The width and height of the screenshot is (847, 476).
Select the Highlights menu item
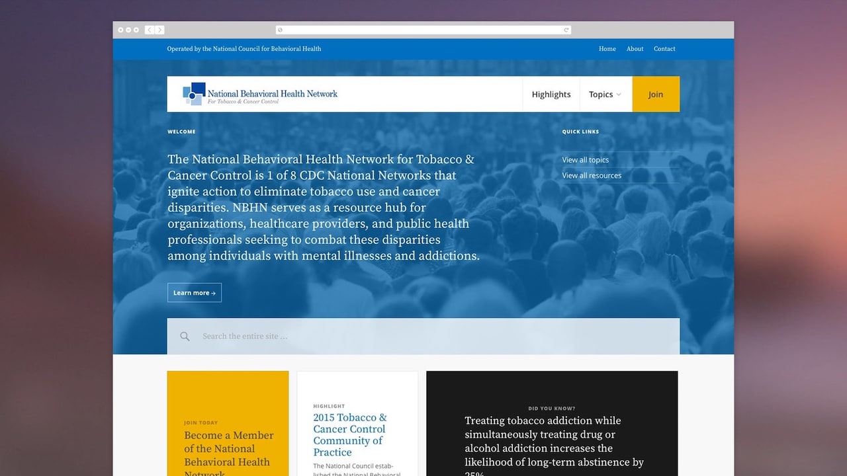tap(551, 95)
